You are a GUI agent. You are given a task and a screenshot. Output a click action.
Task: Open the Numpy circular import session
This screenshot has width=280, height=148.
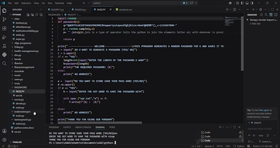(262, 22)
